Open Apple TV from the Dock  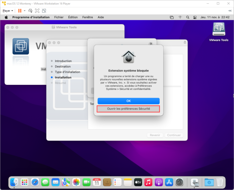[138, 182]
